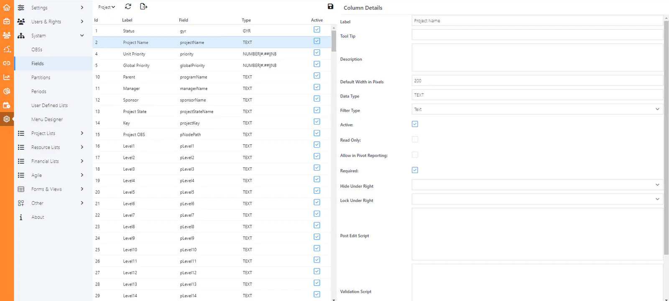Screen dimensions: 669x301
Task: Select the gear icon in orange sidebar
Action: coord(7,119)
